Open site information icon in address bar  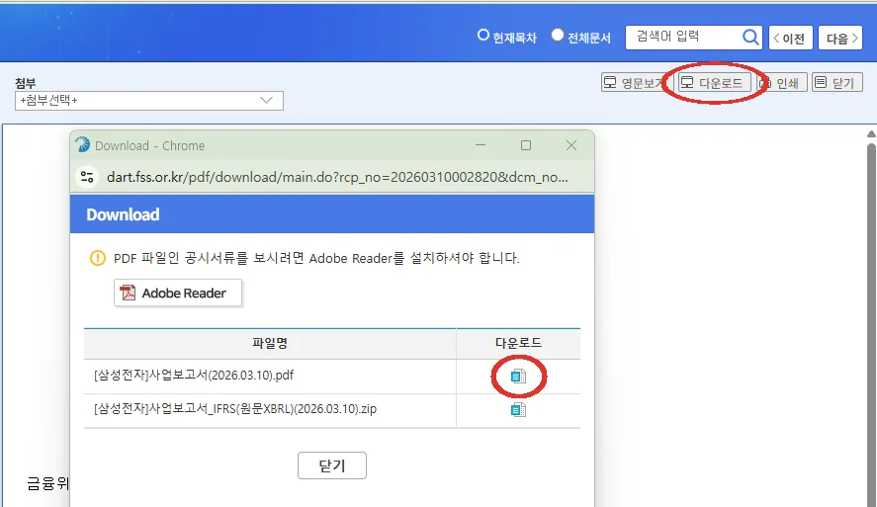click(x=87, y=177)
